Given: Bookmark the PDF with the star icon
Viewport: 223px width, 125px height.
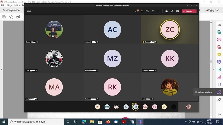Looking at the screenshot, I should click(11, 17).
